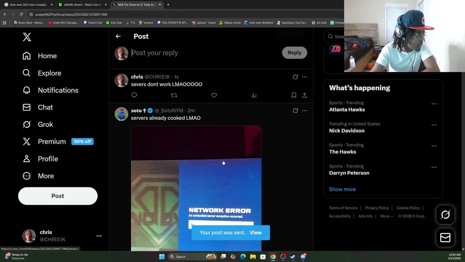Open a new browser tab
This screenshot has width=465, height=262.
(x=168, y=5)
